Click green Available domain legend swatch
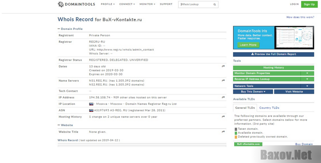Screen dimensions: 321x163 (x=236, y=133)
